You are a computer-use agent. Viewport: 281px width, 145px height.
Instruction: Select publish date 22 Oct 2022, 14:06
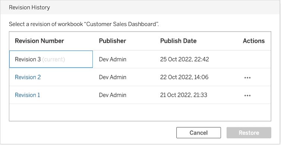point(184,77)
